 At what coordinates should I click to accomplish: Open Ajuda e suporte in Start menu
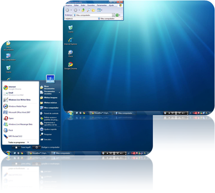(48, 129)
